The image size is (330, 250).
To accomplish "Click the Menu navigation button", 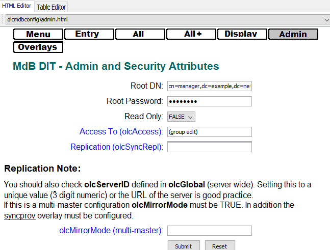I will coord(38,35).
